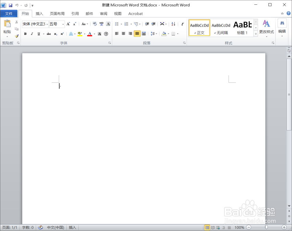Open the Font dialog launcher
292x231 pixels.
[x=109, y=43]
